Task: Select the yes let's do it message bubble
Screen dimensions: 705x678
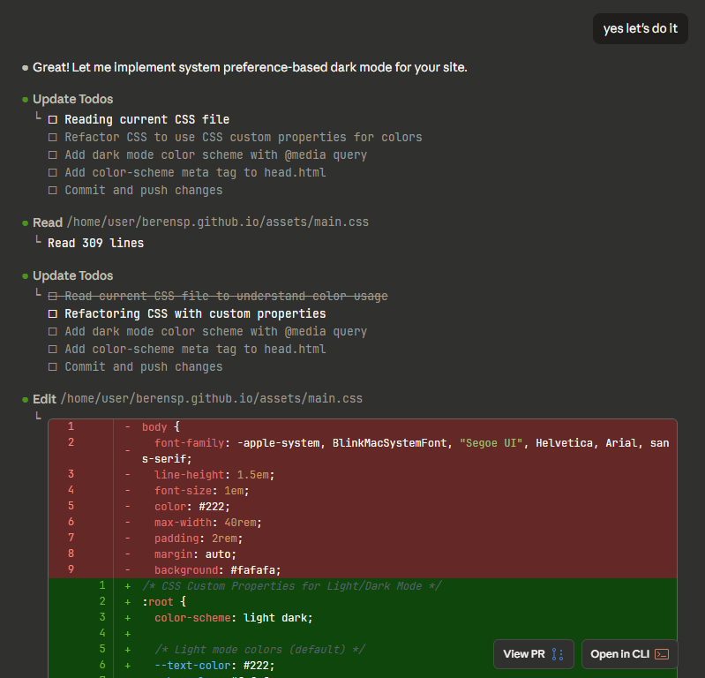Action: (x=640, y=28)
